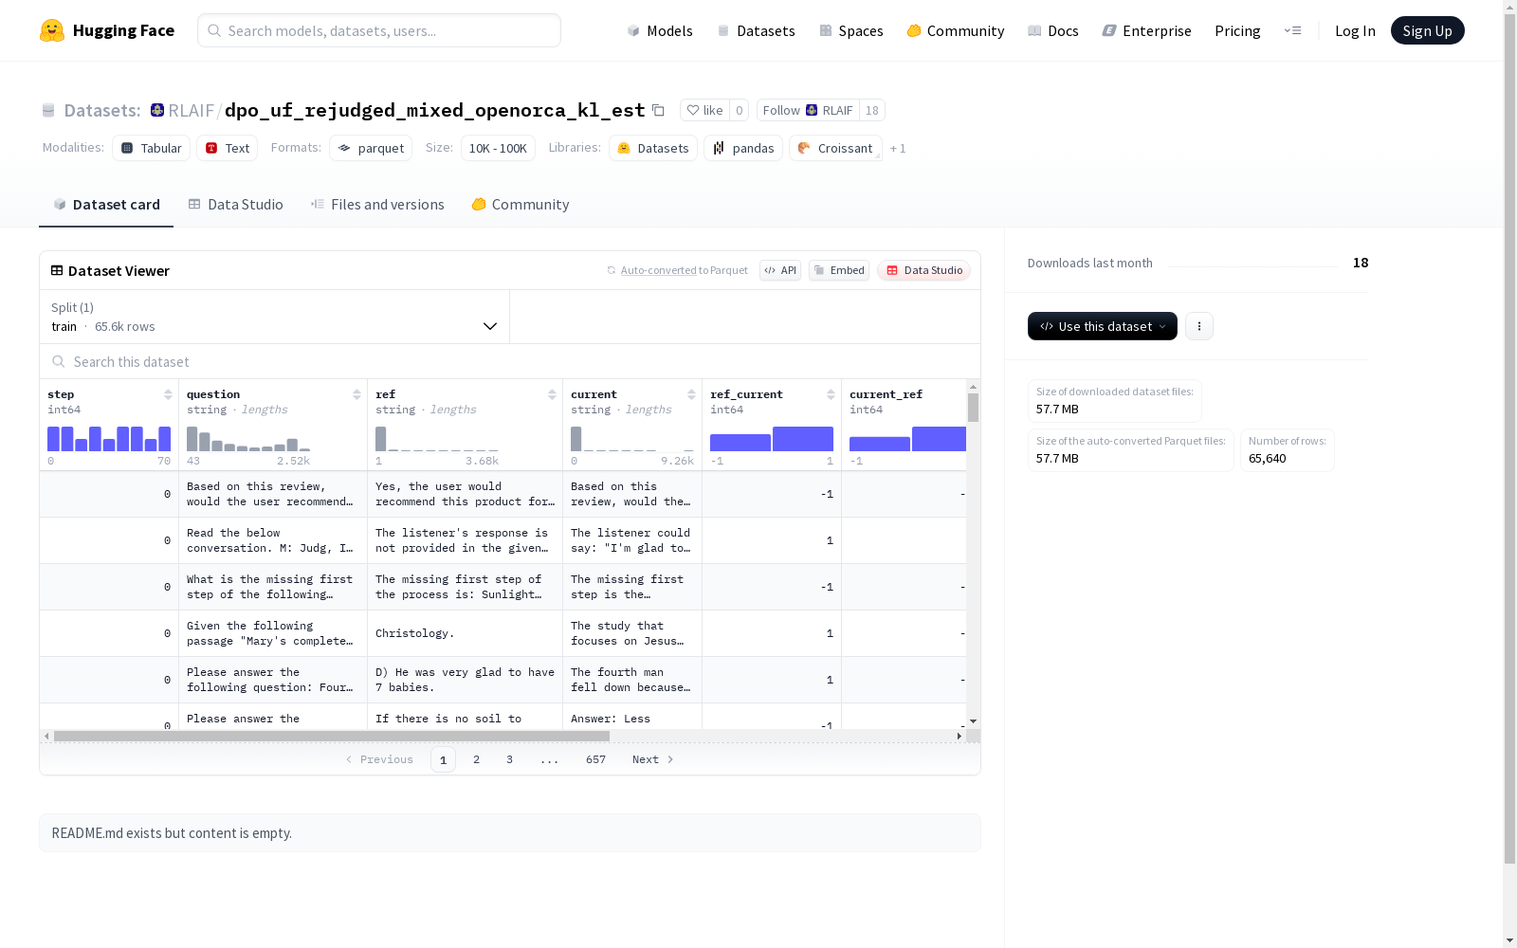The height and width of the screenshot is (948, 1517).
Task: Open the Community tab
Action: (x=521, y=205)
